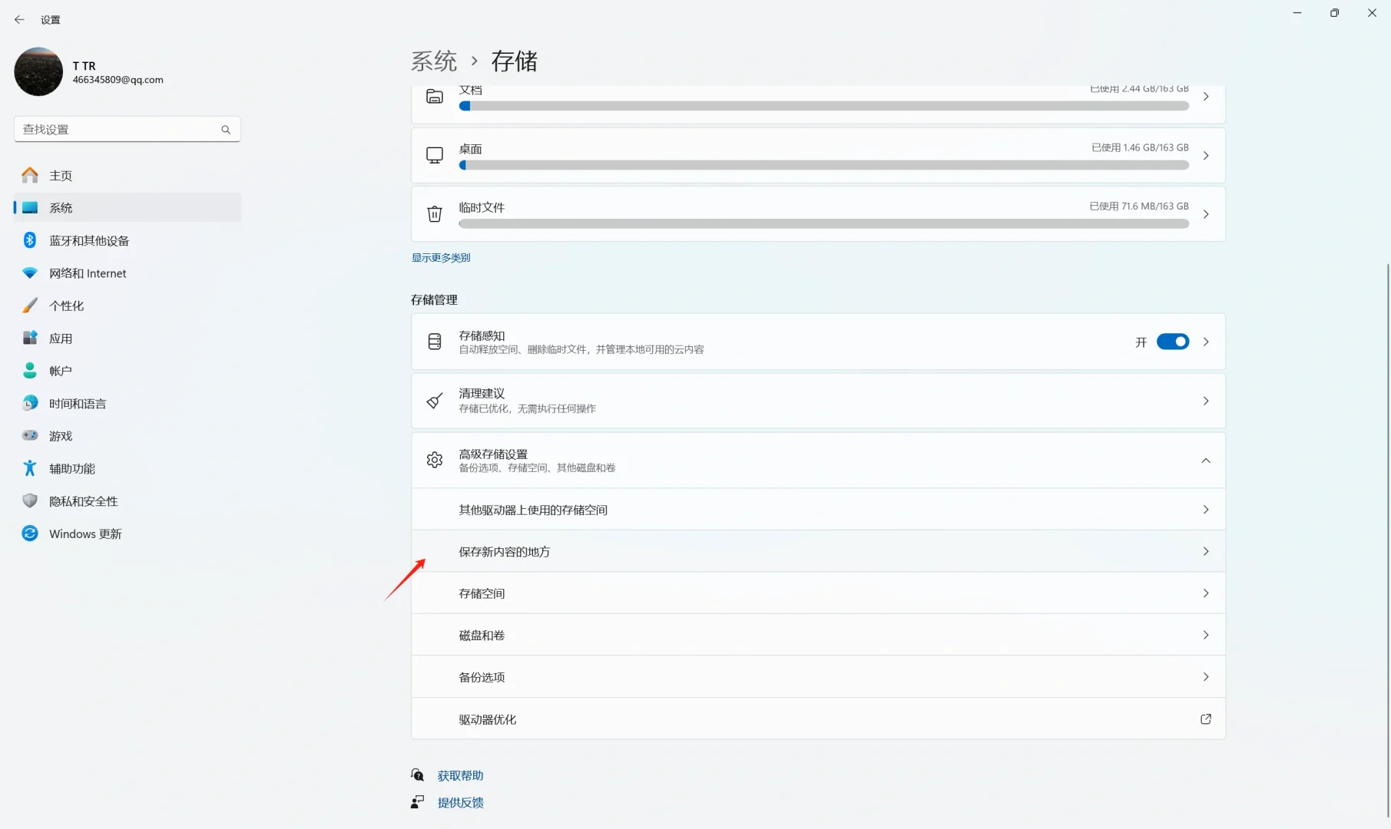Open the 蓝牙和其他设备 settings icon
Image resolution: width=1391 pixels, height=829 pixels.
tap(29, 239)
